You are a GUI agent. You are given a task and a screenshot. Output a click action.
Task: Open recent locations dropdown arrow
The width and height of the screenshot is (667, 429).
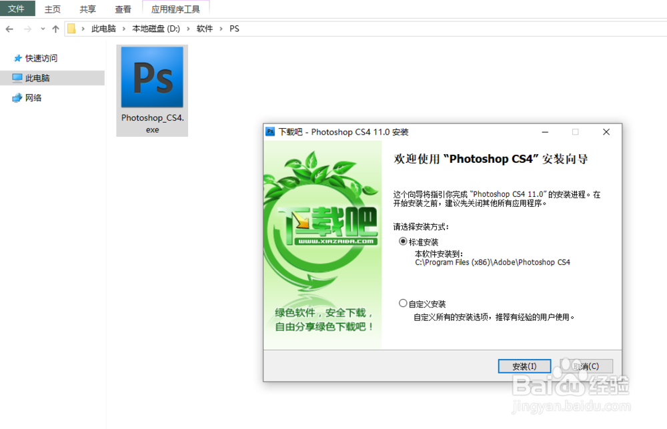43,29
